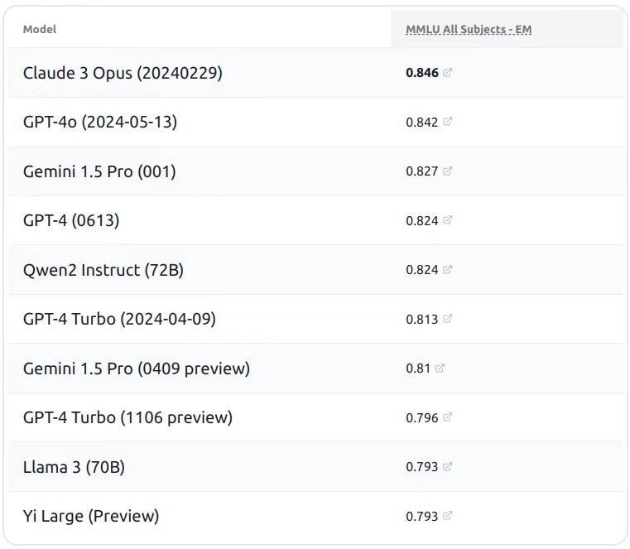Image resolution: width=630 pixels, height=549 pixels.
Task: Select the Yi Large (Preview) model name
Action: 91,516
